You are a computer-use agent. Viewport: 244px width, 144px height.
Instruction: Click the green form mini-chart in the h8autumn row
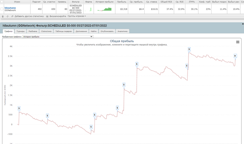(x=89, y=9)
